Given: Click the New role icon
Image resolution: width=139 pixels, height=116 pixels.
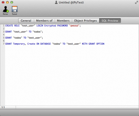Looking at the screenshot, I should tap(5, 9).
